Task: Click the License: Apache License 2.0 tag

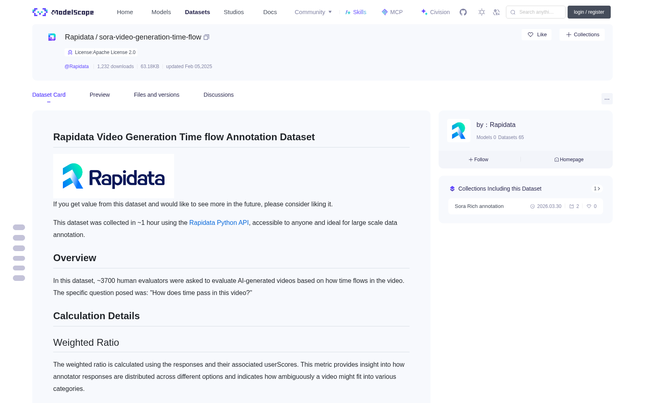Action: click(101, 52)
